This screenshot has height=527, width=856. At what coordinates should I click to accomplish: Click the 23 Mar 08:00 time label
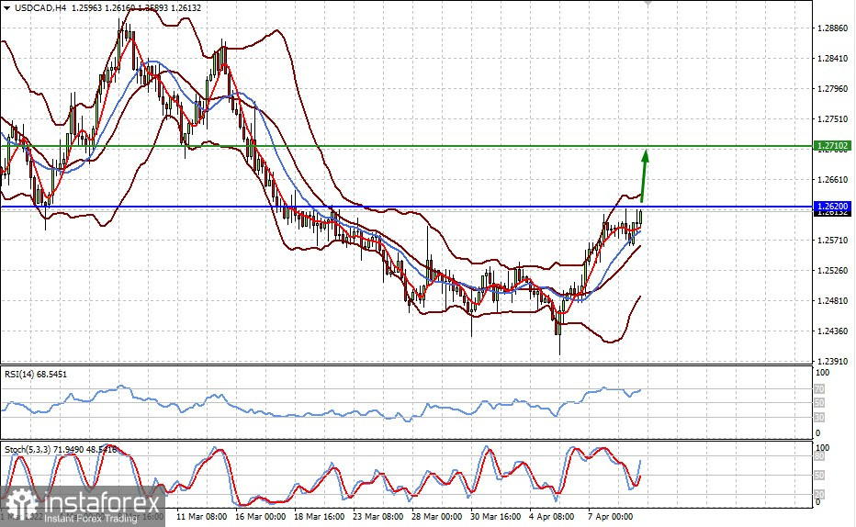(x=378, y=517)
